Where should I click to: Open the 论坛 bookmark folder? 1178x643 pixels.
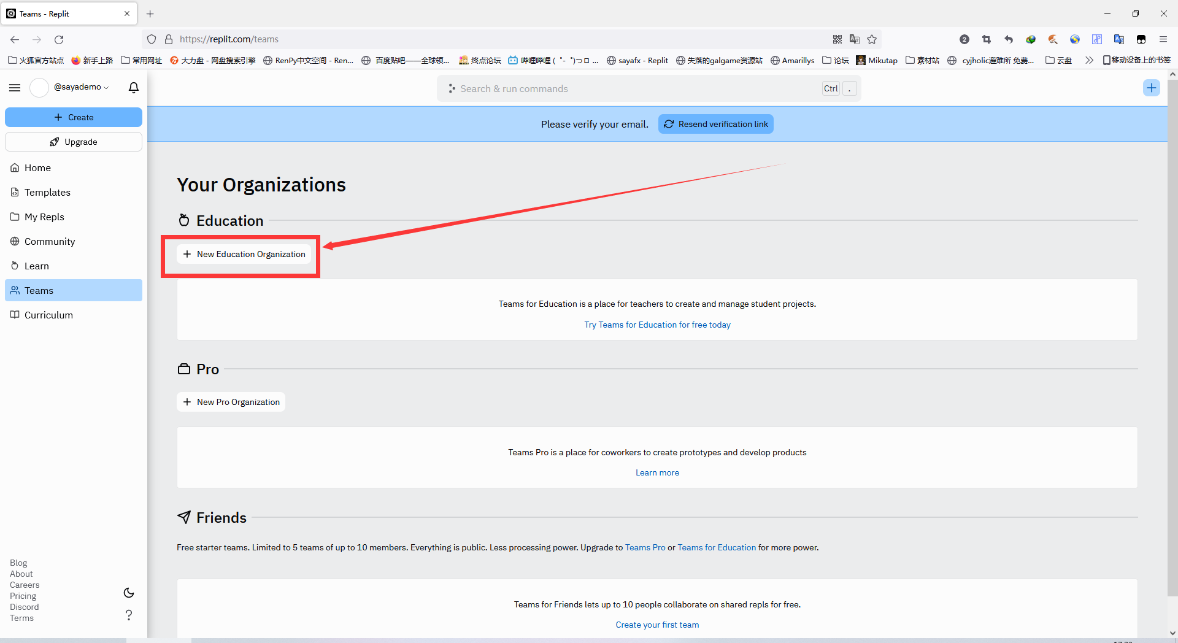[836, 60]
